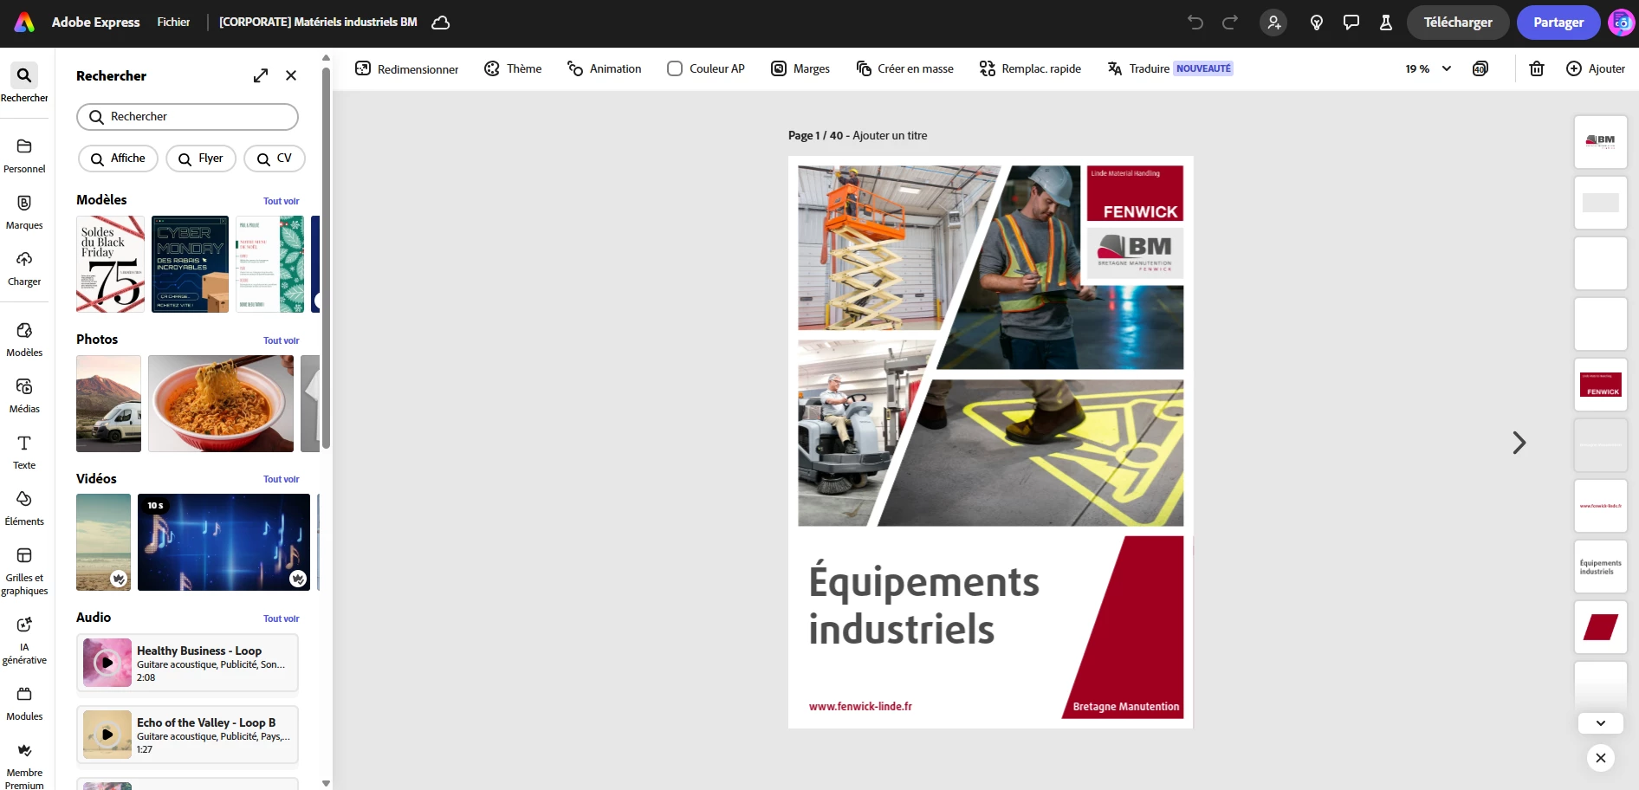
Task: Click the Ajouter un titre page label
Action: point(890,136)
